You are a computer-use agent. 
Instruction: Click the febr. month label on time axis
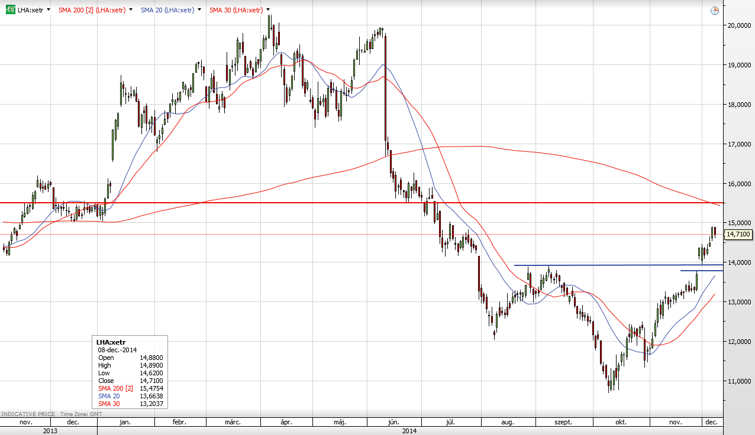coord(179,423)
